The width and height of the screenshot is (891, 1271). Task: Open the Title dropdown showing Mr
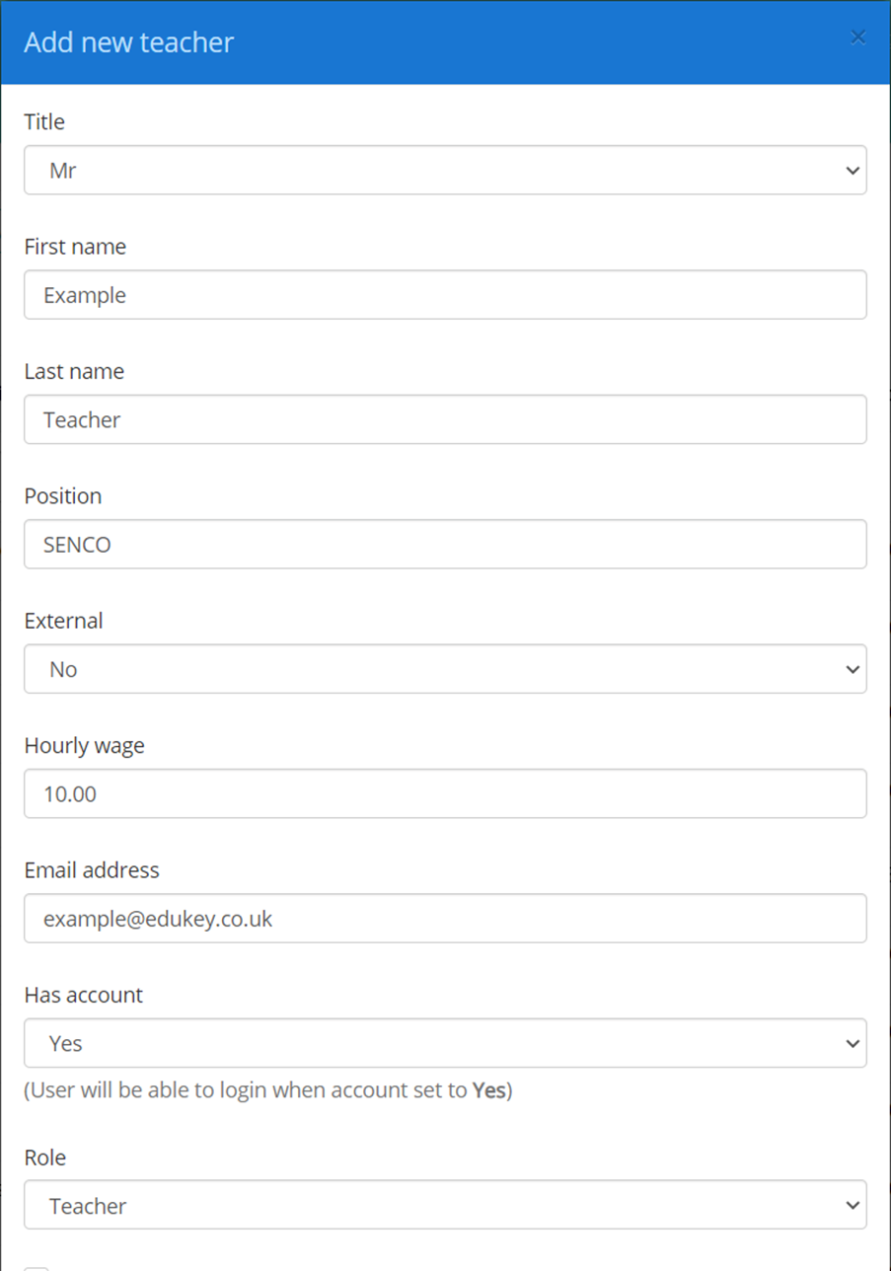(445, 171)
